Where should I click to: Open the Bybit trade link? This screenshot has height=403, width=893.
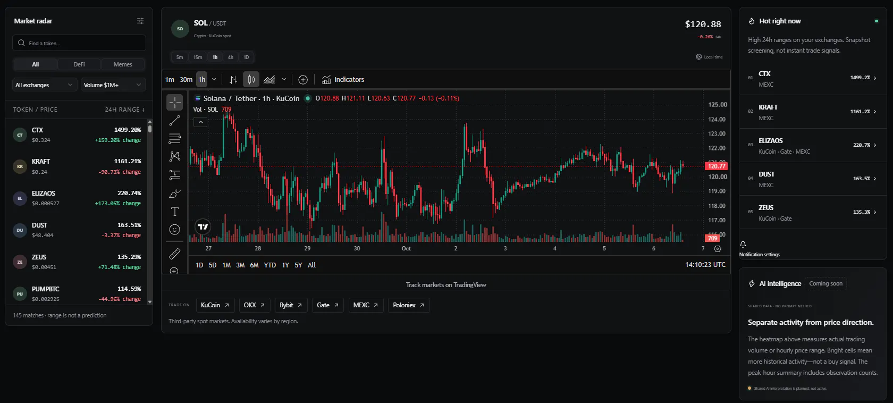click(291, 305)
